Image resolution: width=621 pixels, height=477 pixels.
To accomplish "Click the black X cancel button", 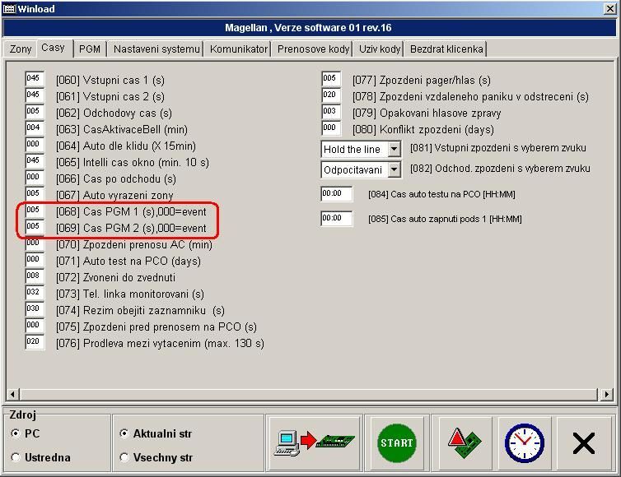I will (583, 443).
